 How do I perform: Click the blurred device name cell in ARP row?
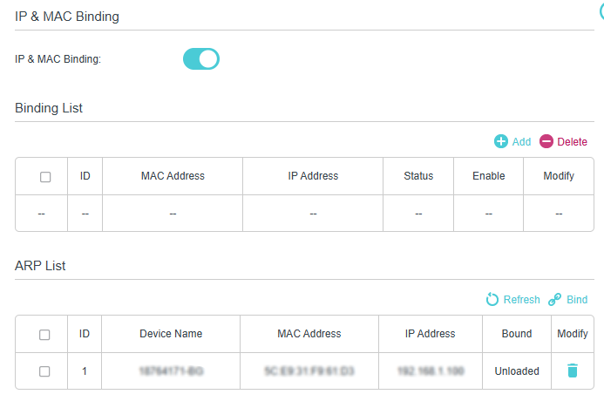click(x=171, y=371)
